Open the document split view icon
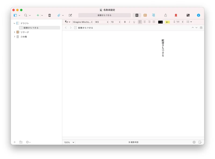The height and width of the screenshot is (159, 215). (201, 27)
